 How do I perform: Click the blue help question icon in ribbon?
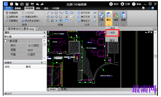point(153,8)
